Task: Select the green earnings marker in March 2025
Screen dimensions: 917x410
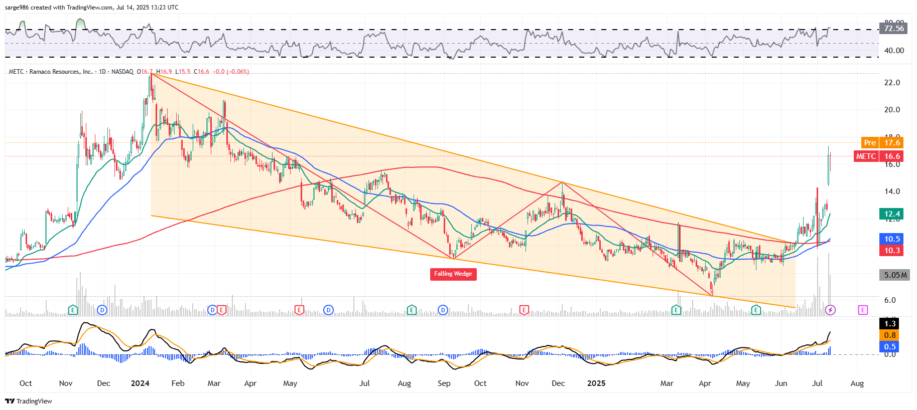Action: pyautogui.click(x=676, y=310)
